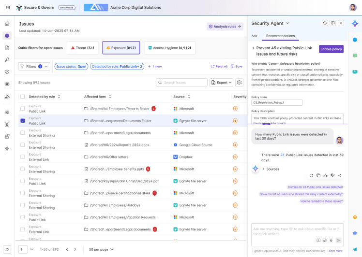Screen dimensions: 362x257
Task: Click the Reset all link
Action: pyautogui.click(x=219, y=66)
